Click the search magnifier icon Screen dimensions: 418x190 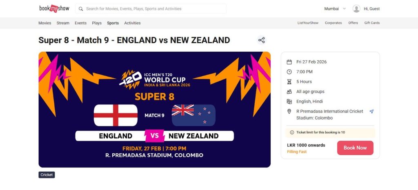[81, 9]
